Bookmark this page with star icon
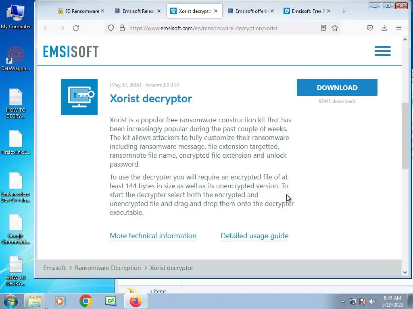Screen dimensions: 413x309 tap(335, 28)
